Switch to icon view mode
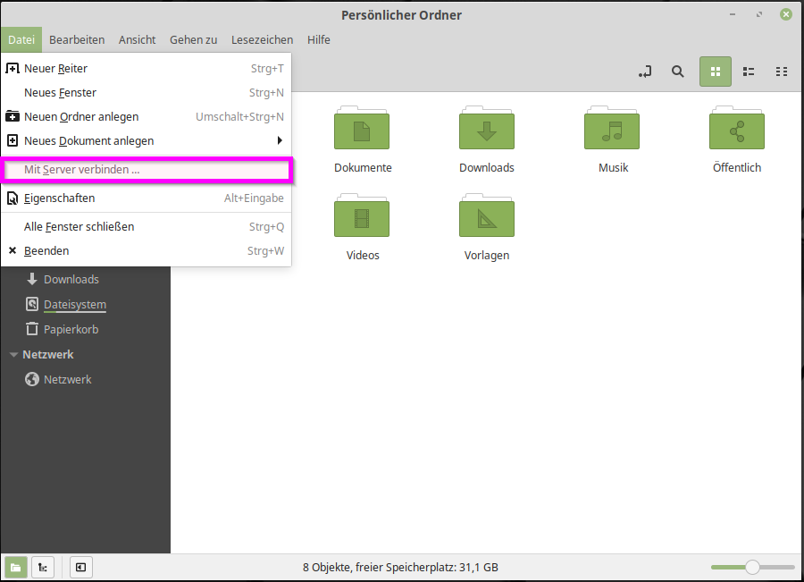Image resolution: width=804 pixels, height=582 pixels. [x=716, y=72]
